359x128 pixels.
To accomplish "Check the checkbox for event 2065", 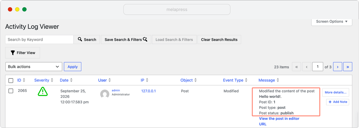I will click(x=11, y=91).
